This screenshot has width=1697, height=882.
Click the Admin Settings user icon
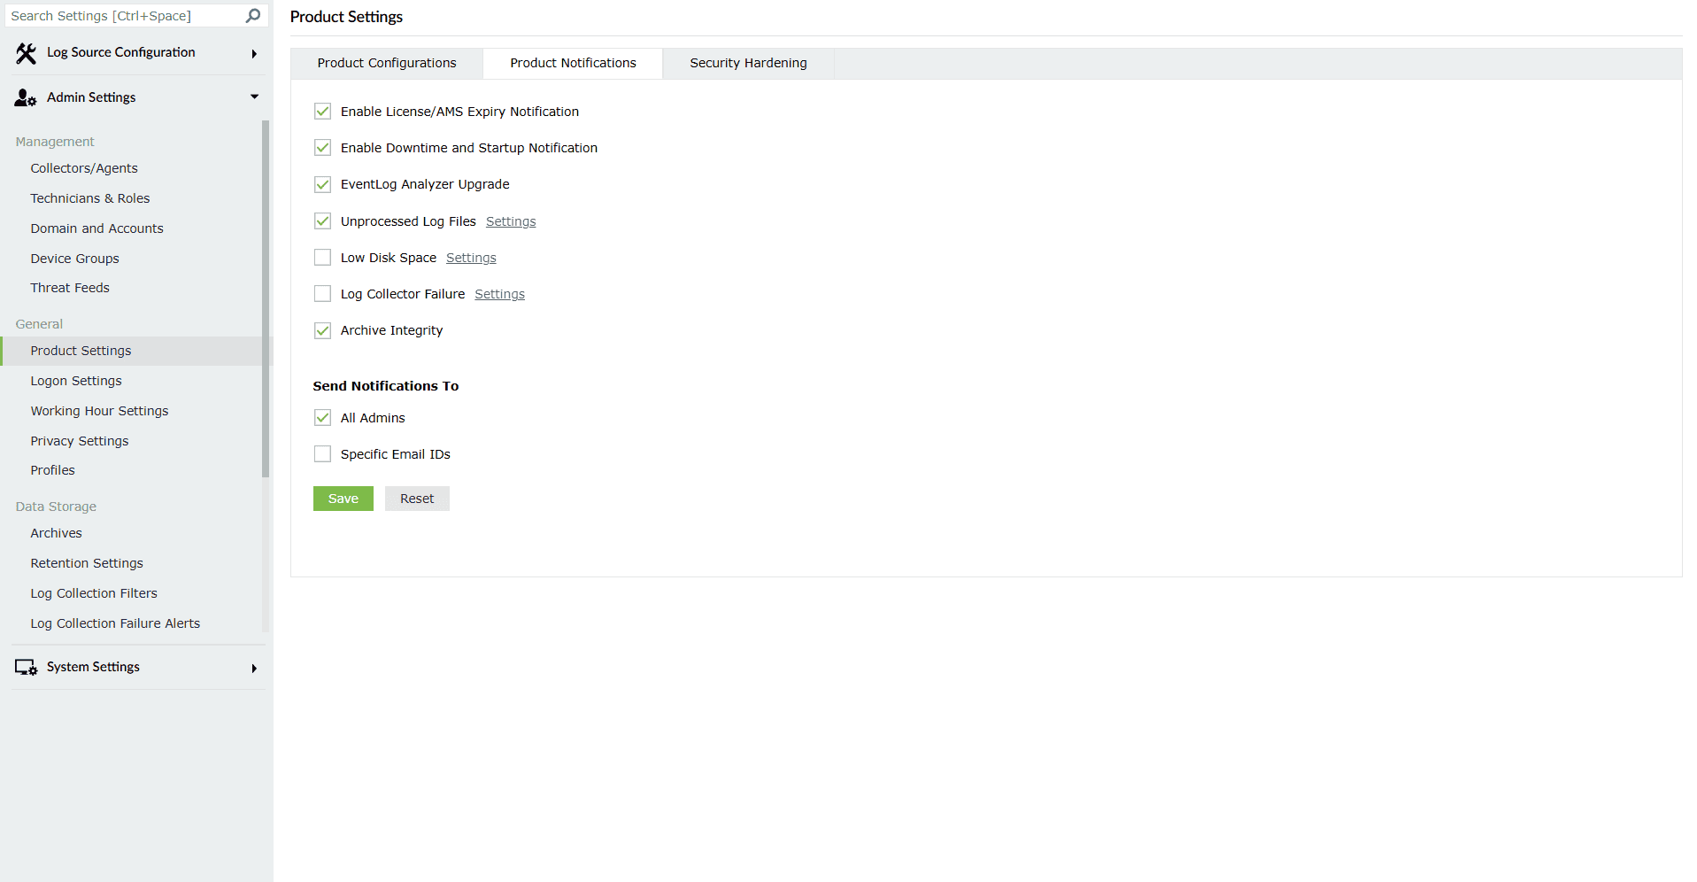(24, 97)
